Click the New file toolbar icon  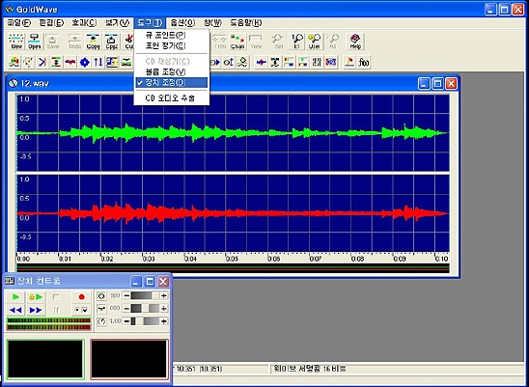click(16, 41)
